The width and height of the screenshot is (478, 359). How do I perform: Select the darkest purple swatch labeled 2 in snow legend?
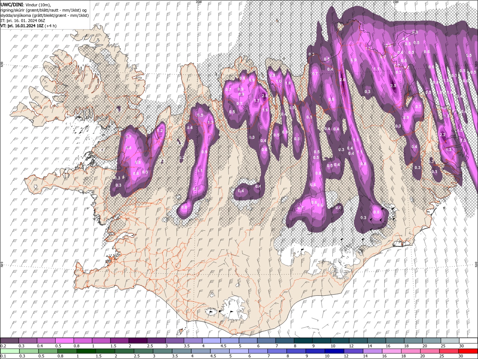coord(138,341)
